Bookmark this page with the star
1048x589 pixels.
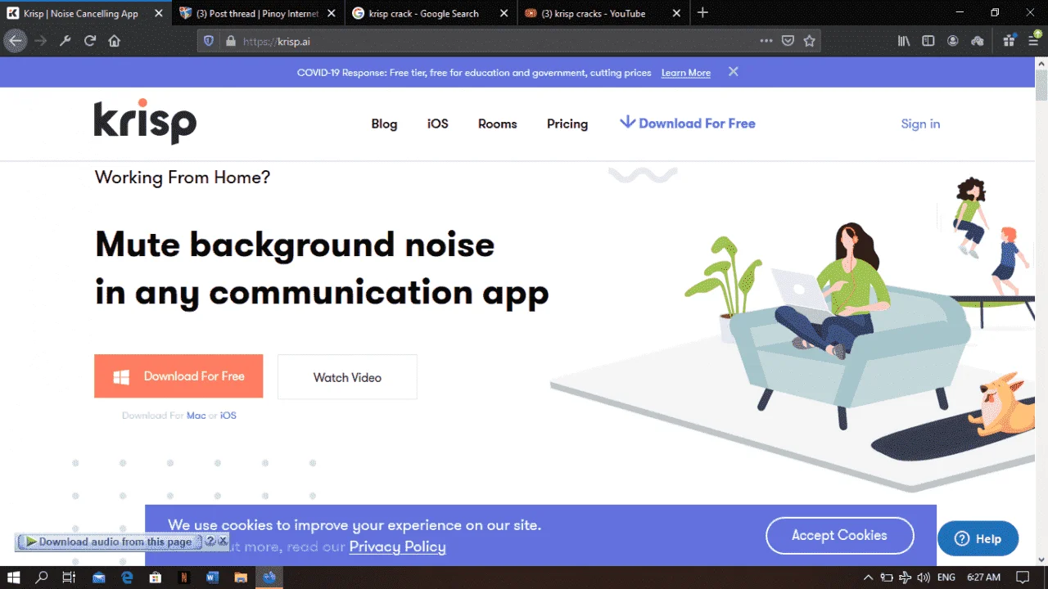pyautogui.click(x=809, y=41)
